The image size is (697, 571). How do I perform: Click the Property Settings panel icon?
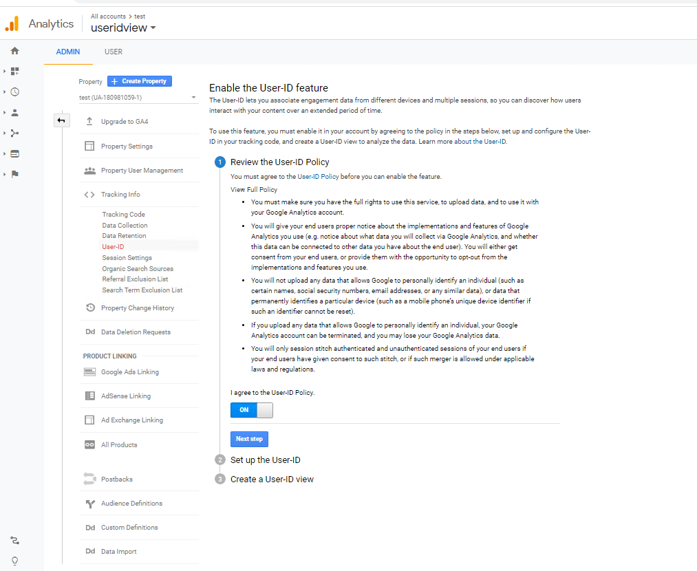coord(89,146)
